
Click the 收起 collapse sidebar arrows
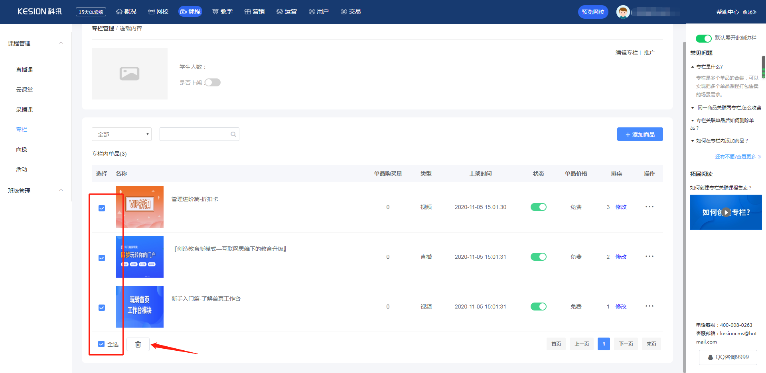[750, 12]
